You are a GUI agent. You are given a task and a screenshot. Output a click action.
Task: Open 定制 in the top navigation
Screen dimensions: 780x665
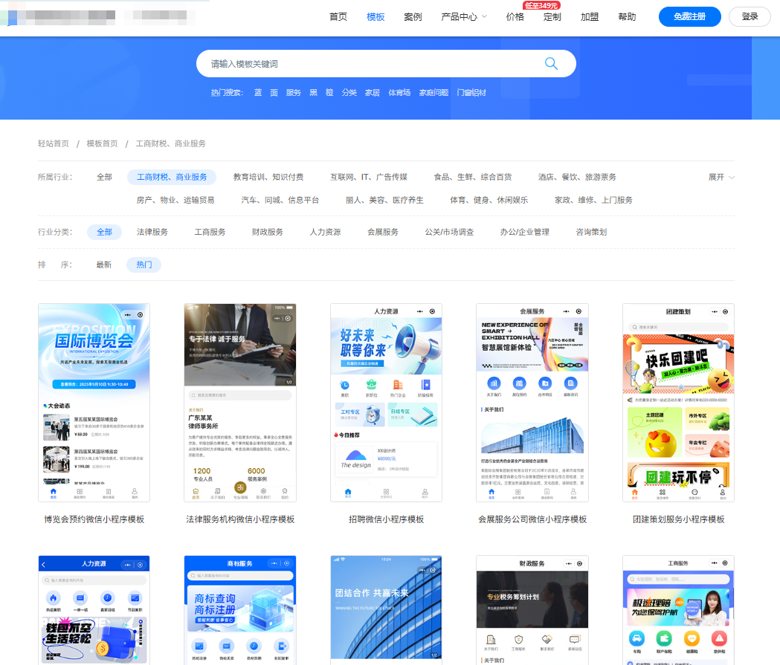(x=552, y=17)
